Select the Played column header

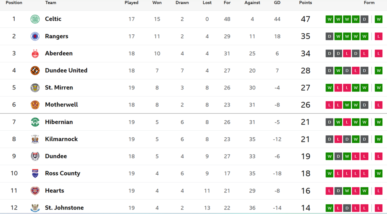[131, 3]
